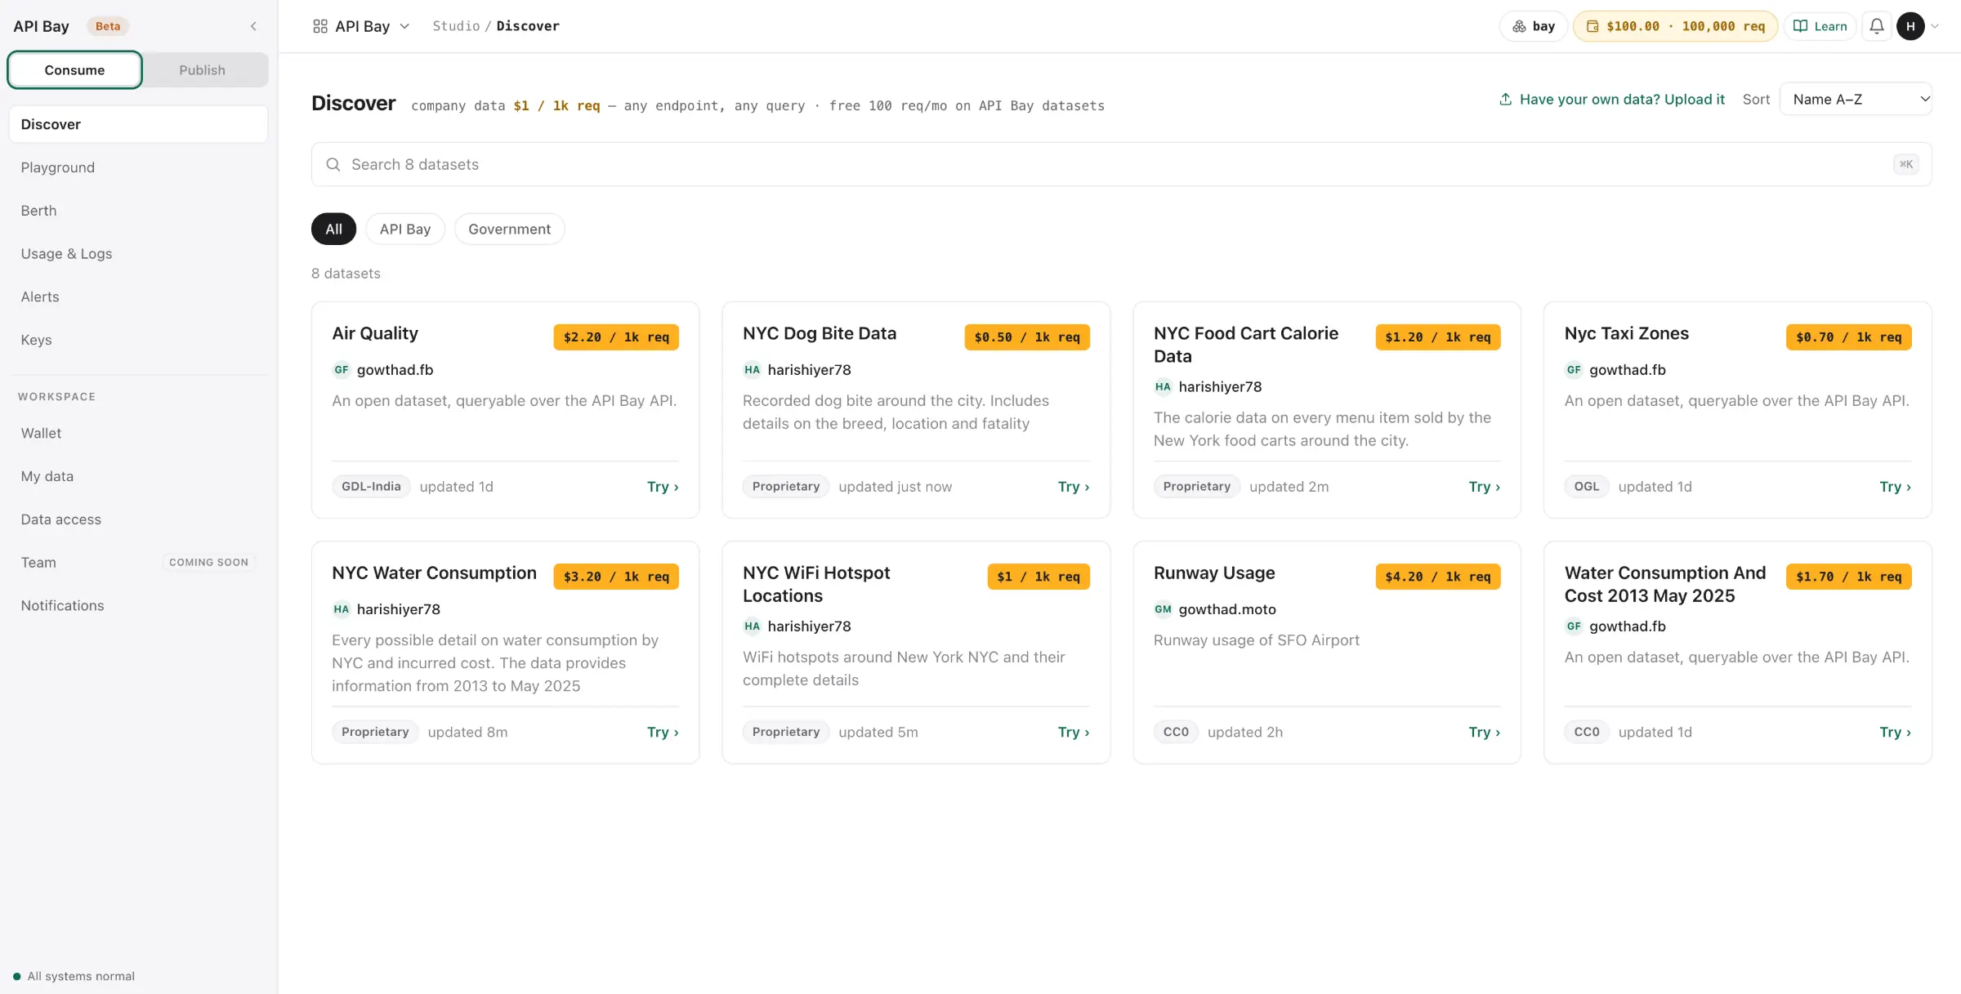The width and height of the screenshot is (1961, 994).
Task: Click Try on the Runway Usage card
Action: (x=1485, y=733)
